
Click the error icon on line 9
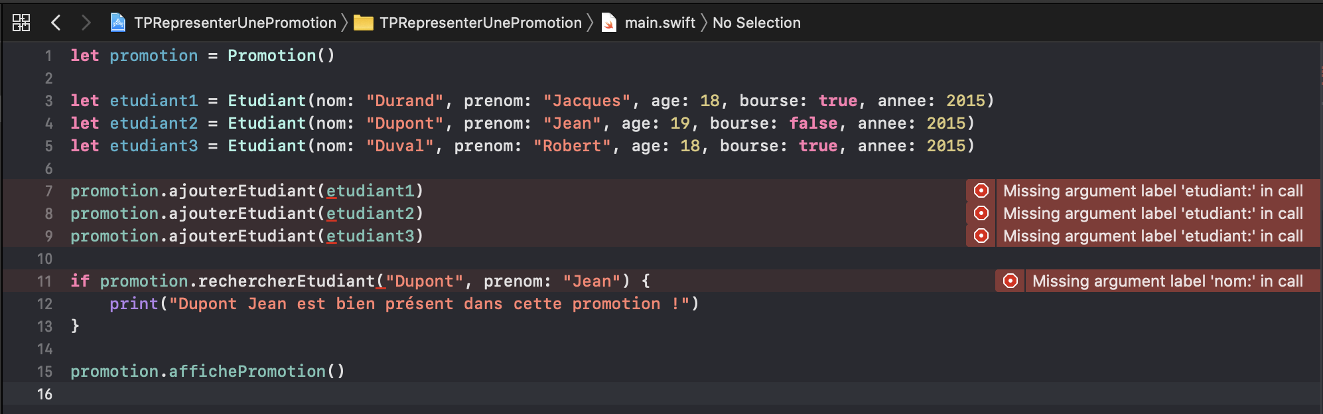981,236
